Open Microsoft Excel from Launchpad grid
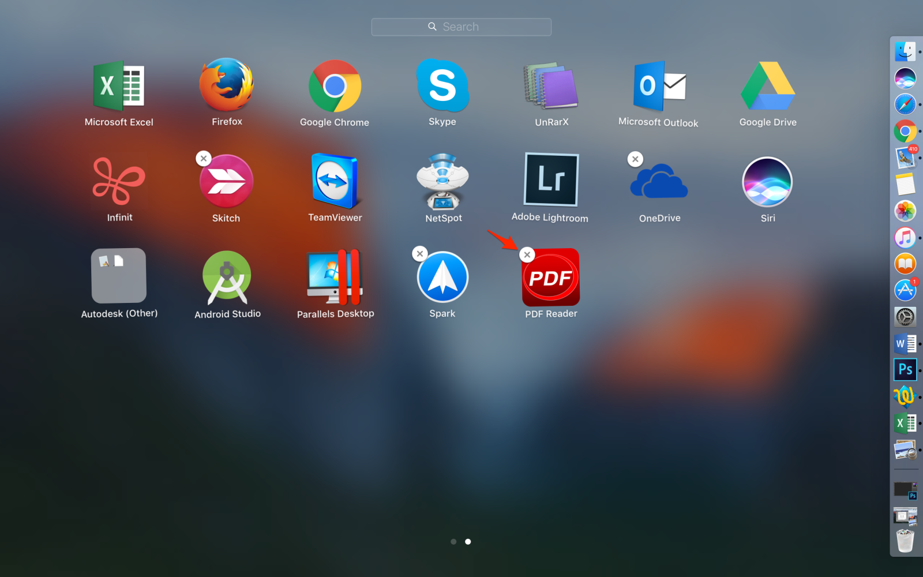923x577 pixels. point(119,86)
